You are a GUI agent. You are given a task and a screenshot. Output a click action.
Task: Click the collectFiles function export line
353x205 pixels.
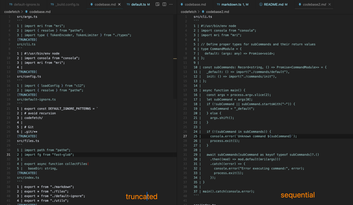(x=53, y=164)
